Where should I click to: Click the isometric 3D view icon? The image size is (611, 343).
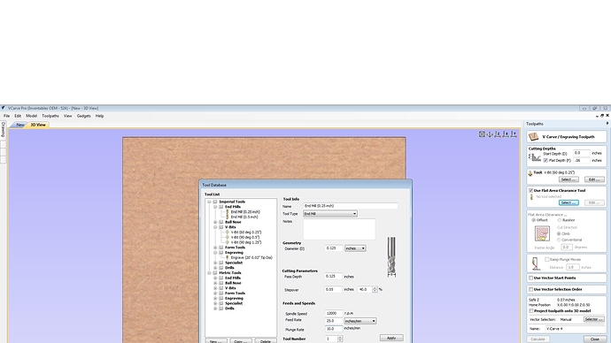[490, 134]
